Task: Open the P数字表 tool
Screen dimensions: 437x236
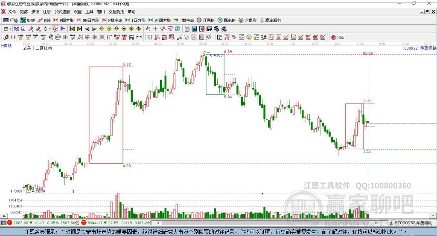Action: point(112,20)
